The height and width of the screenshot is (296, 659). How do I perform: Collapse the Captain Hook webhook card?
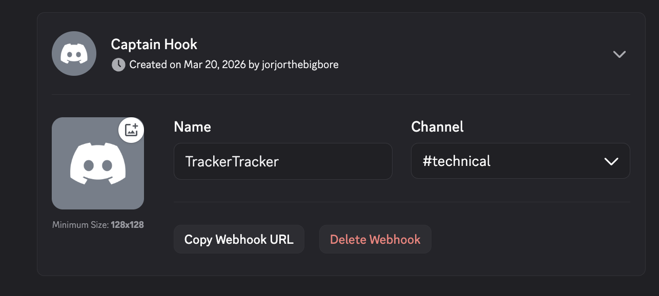(620, 54)
